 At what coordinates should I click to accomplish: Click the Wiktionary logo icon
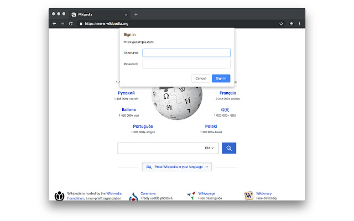(x=249, y=196)
